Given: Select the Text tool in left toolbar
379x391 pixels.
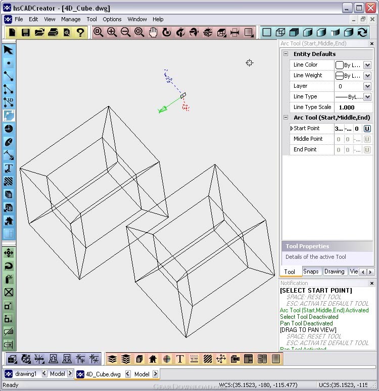Looking at the screenshot, I should point(9,168).
